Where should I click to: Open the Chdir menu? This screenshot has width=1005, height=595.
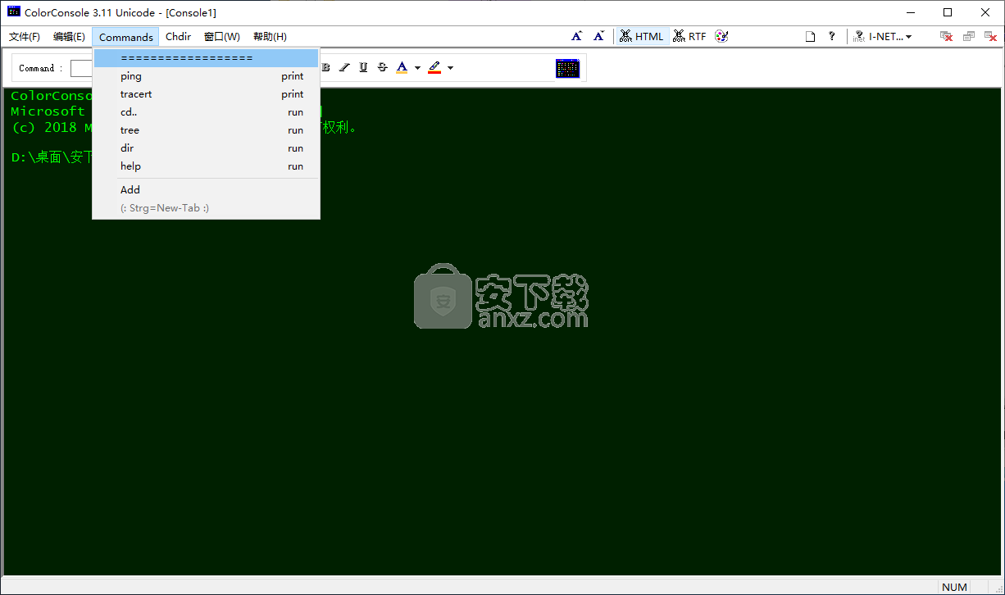coord(178,37)
